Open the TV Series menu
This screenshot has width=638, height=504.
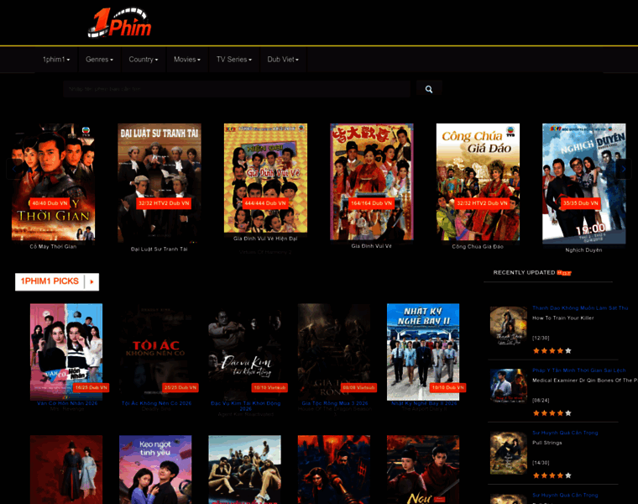pyautogui.click(x=234, y=60)
